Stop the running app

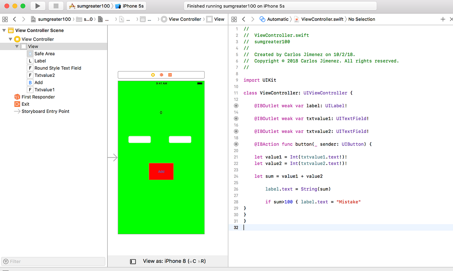pyautogui.click(x=56, y=6)
